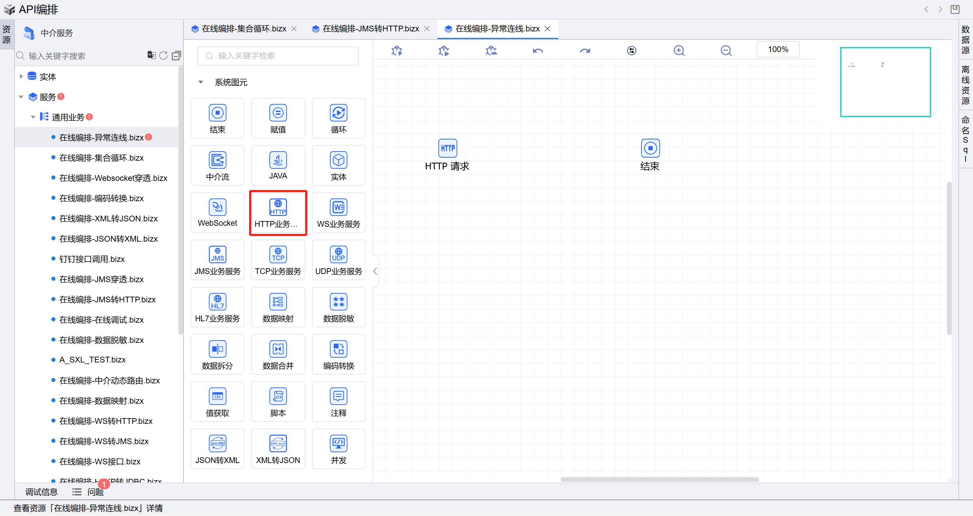Image resolution: width=973 pixels, height=516 pixels.
Task: Click the zoom in magnifier icon
Action: 679,50
